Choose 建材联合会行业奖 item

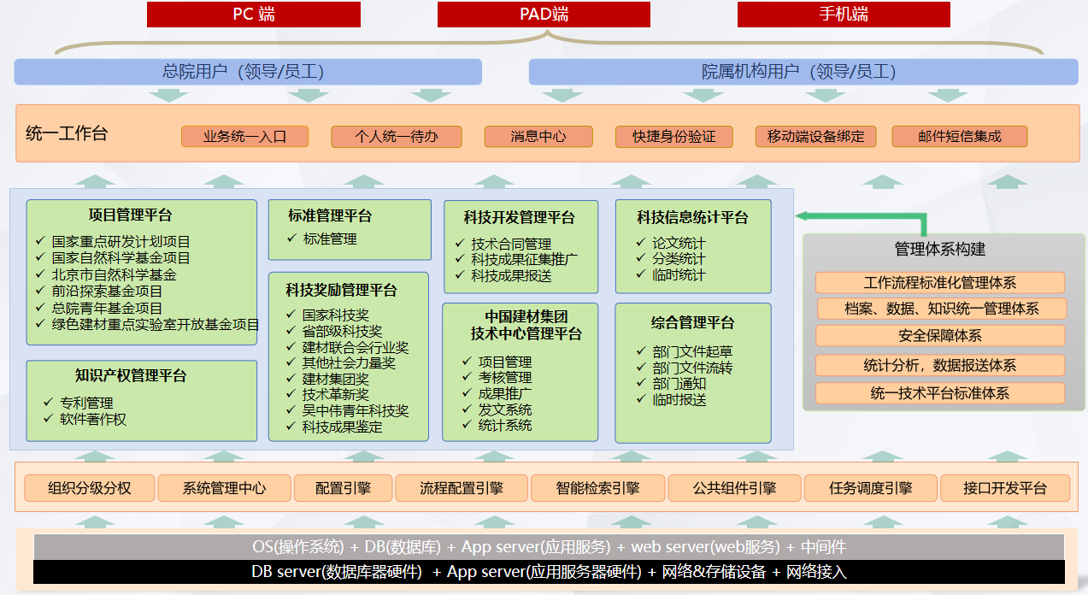click(356, 347)
